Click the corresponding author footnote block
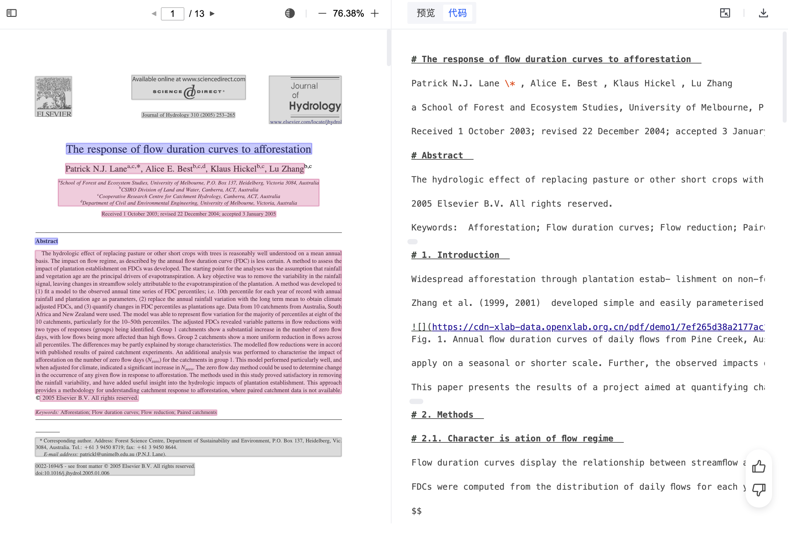This screenshot has width=788, height=534. tap(188, 447)
